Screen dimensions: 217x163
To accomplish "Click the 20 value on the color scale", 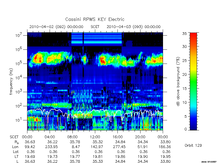I will [184, 74].
